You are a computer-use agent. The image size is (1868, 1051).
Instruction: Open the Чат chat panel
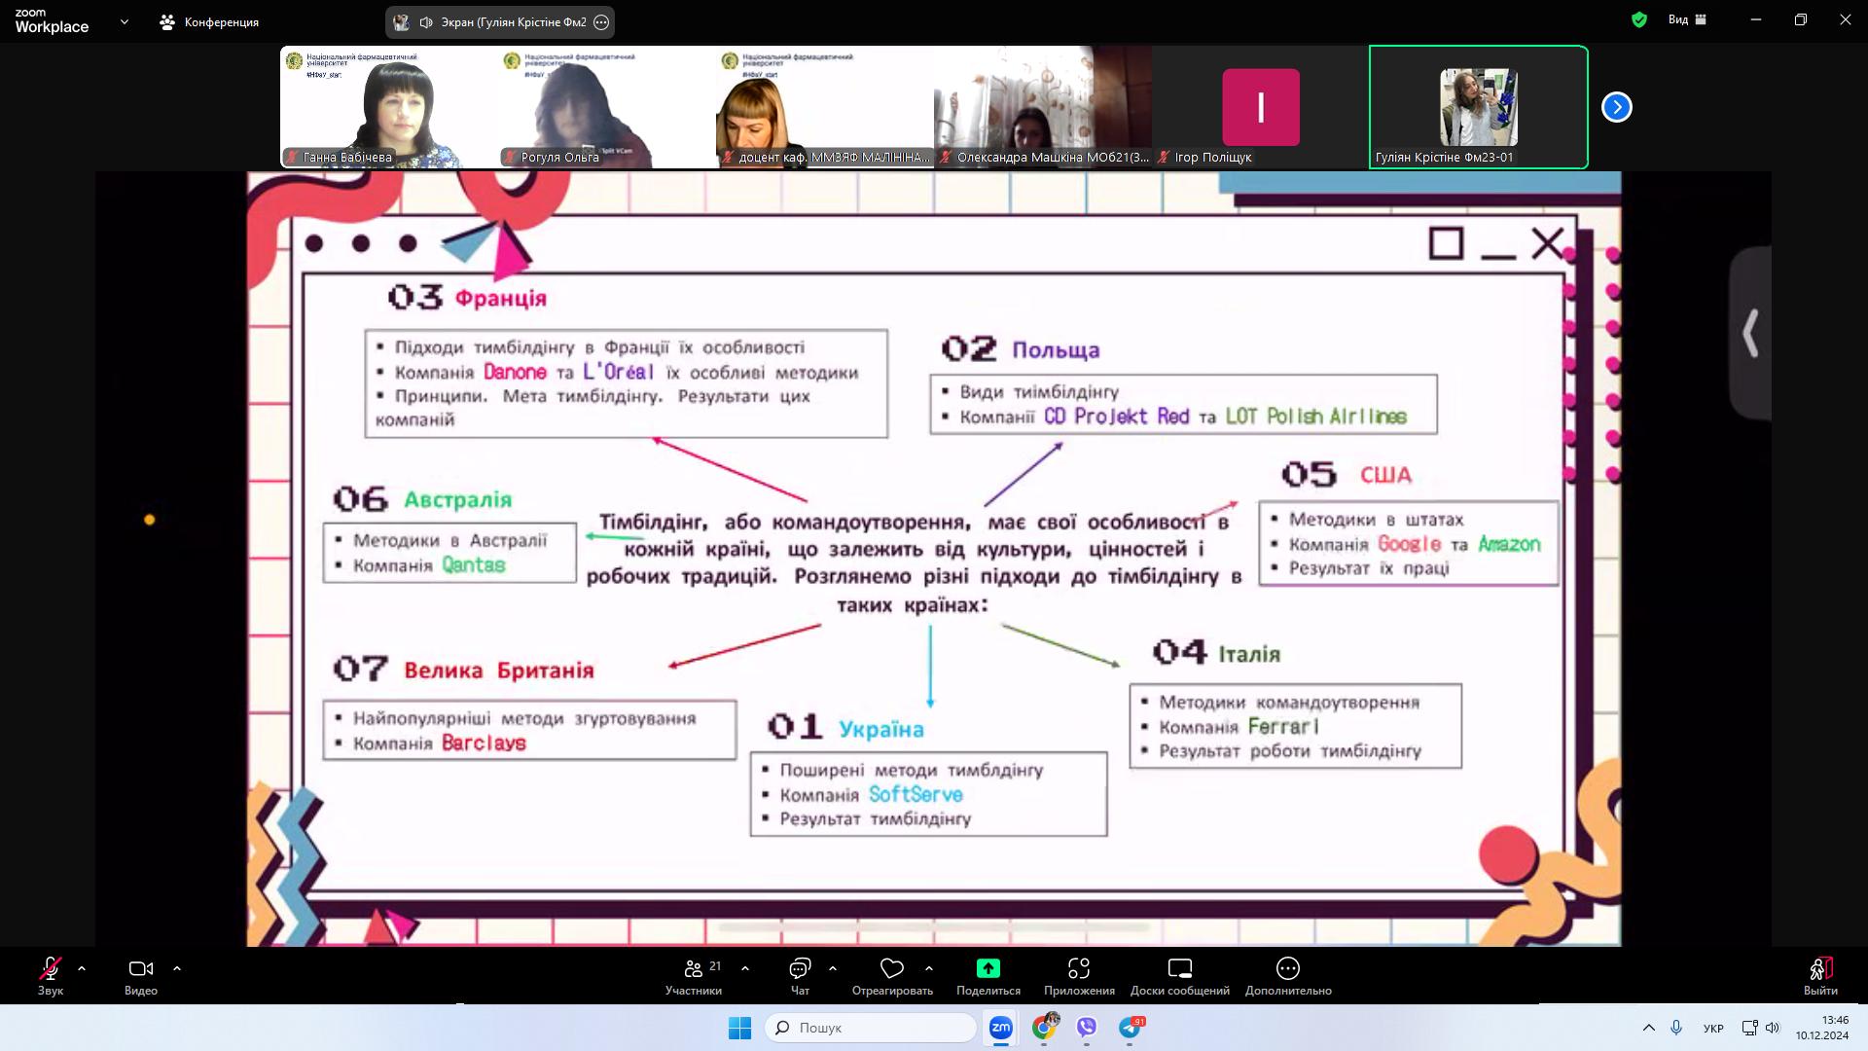[x=800, y=976]
